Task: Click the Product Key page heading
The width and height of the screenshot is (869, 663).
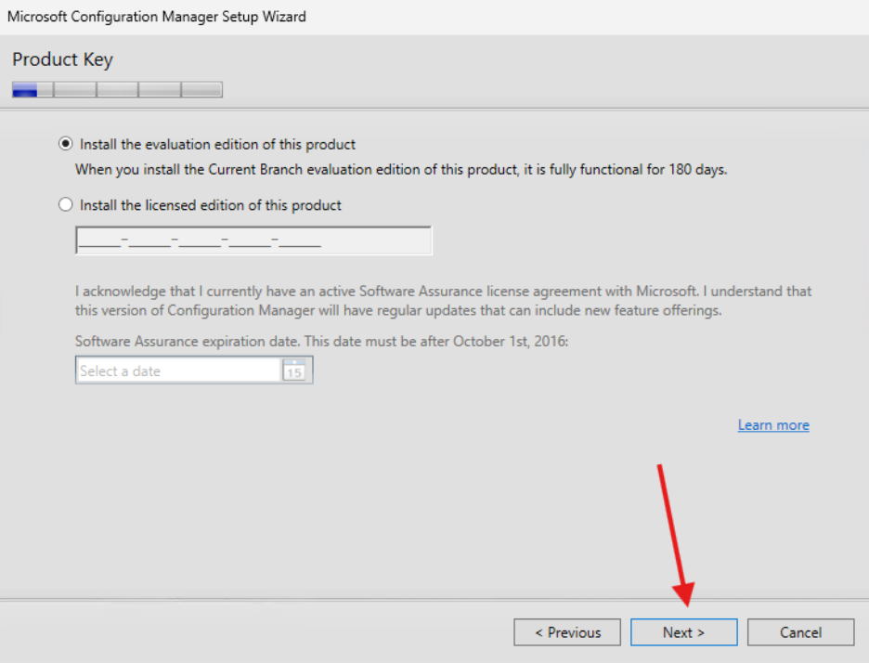Action: click(x=62, y=58)
